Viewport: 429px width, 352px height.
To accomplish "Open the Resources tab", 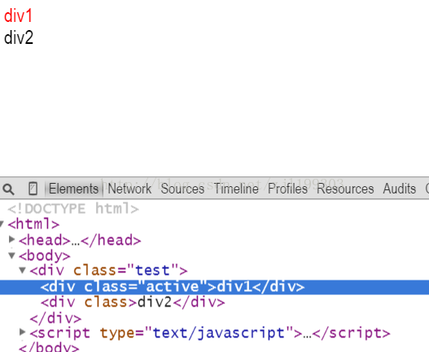I will [345, 189].
